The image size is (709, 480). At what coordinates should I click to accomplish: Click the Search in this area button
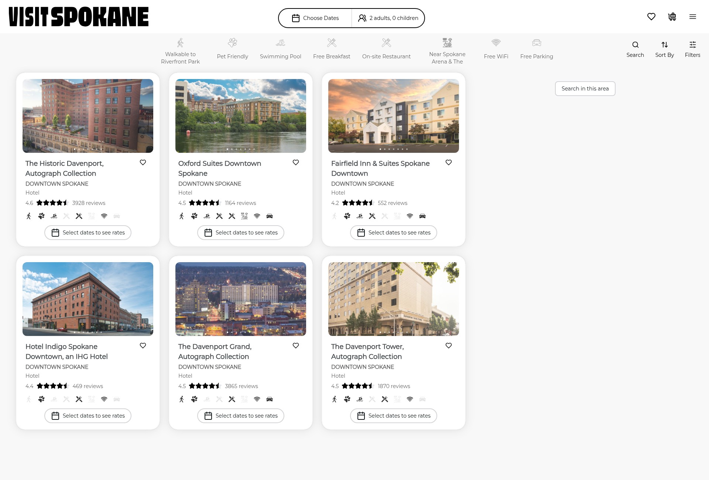[585, 89]
